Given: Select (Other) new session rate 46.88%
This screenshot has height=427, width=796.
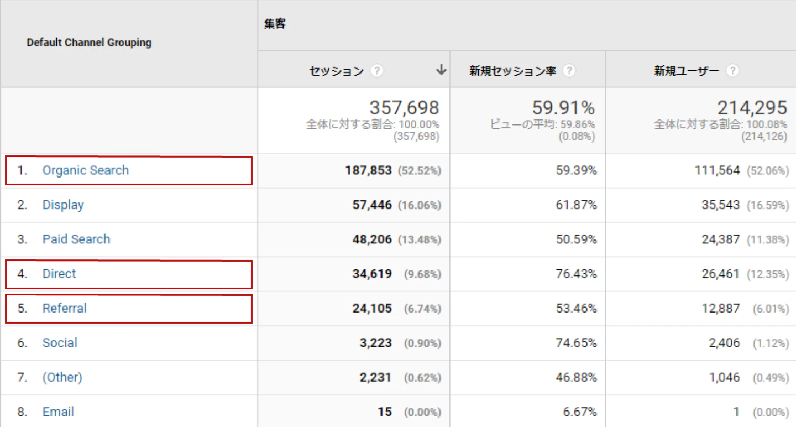Looking at the screenshot, I should 577,377.
